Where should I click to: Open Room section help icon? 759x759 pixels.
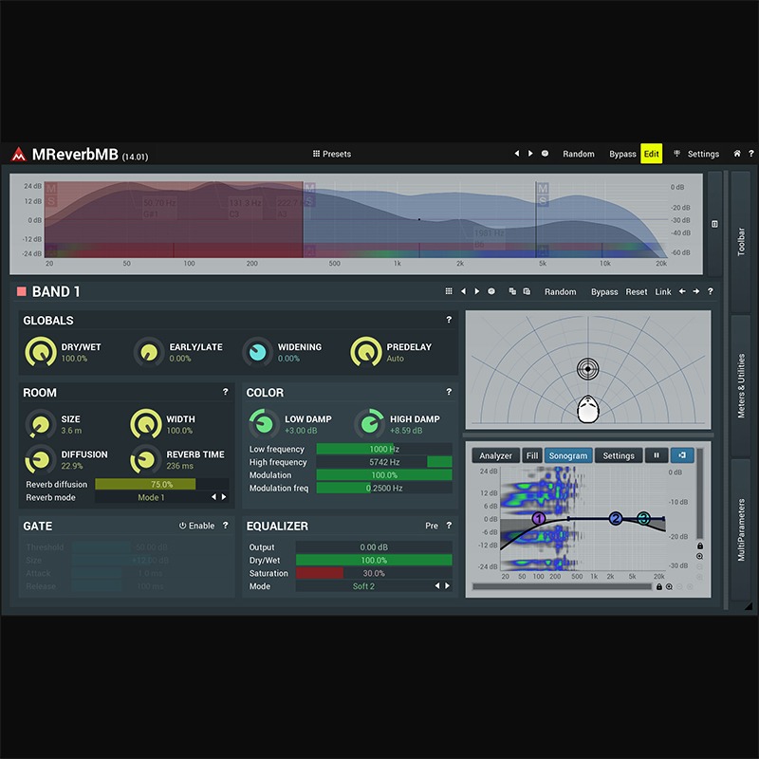point(225,392)
